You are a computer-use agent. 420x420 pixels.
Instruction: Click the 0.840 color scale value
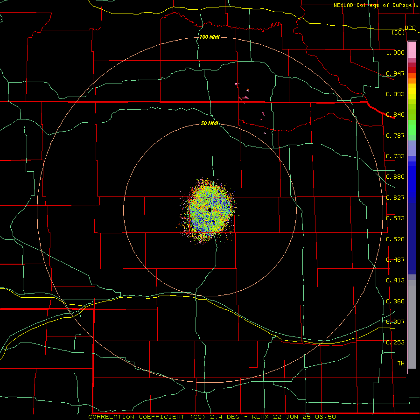pos(395,115)
